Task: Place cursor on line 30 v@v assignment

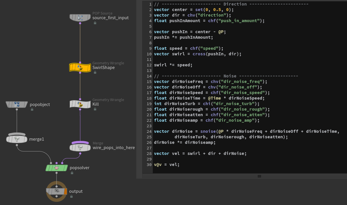Action: [x=167, y=165]
